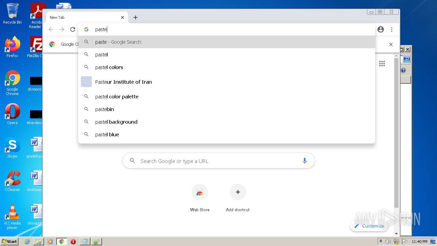This screenshot has height=246, width=437.
Task: Go back with the left arrow icon
Action: pyautogui.click(x=51, y=29)
